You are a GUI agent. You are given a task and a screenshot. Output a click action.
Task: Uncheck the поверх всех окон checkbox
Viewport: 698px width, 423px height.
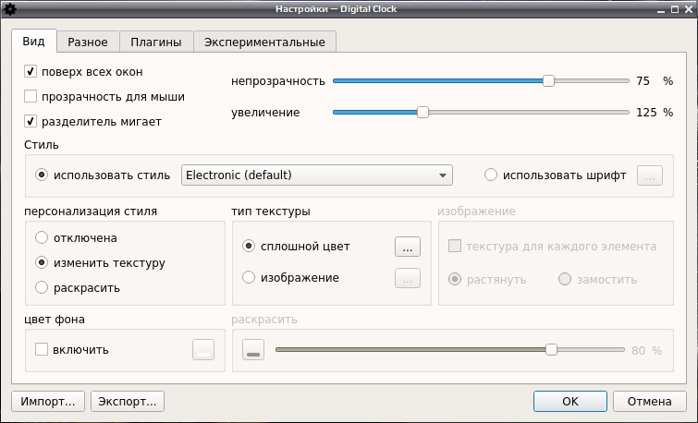click(31, 72)
